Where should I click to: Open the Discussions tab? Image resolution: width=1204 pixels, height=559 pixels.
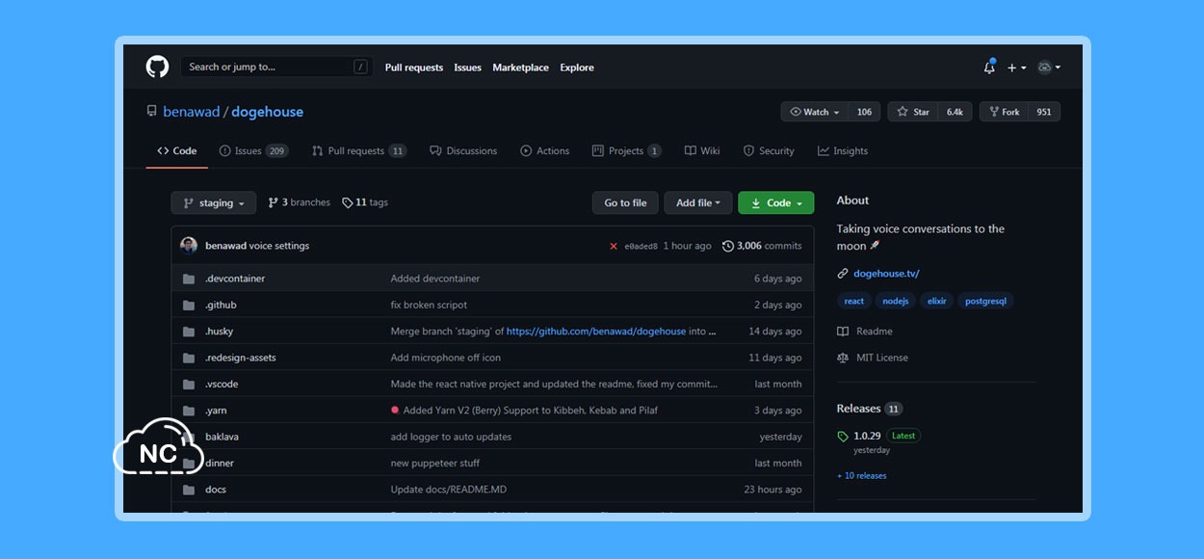tap(463, 151)
